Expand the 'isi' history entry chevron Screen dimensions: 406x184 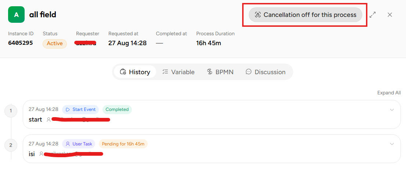point(392,144)
